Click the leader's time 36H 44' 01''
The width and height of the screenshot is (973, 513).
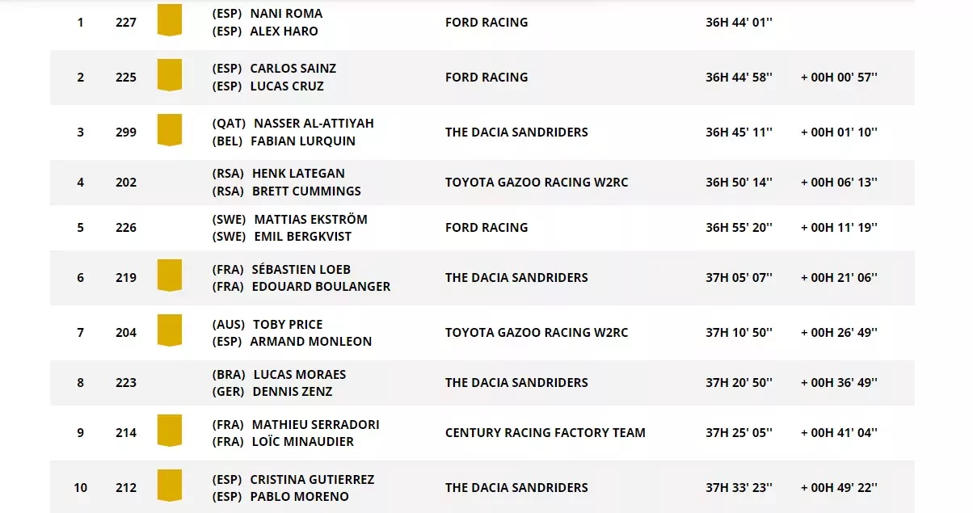coord(739,23)
